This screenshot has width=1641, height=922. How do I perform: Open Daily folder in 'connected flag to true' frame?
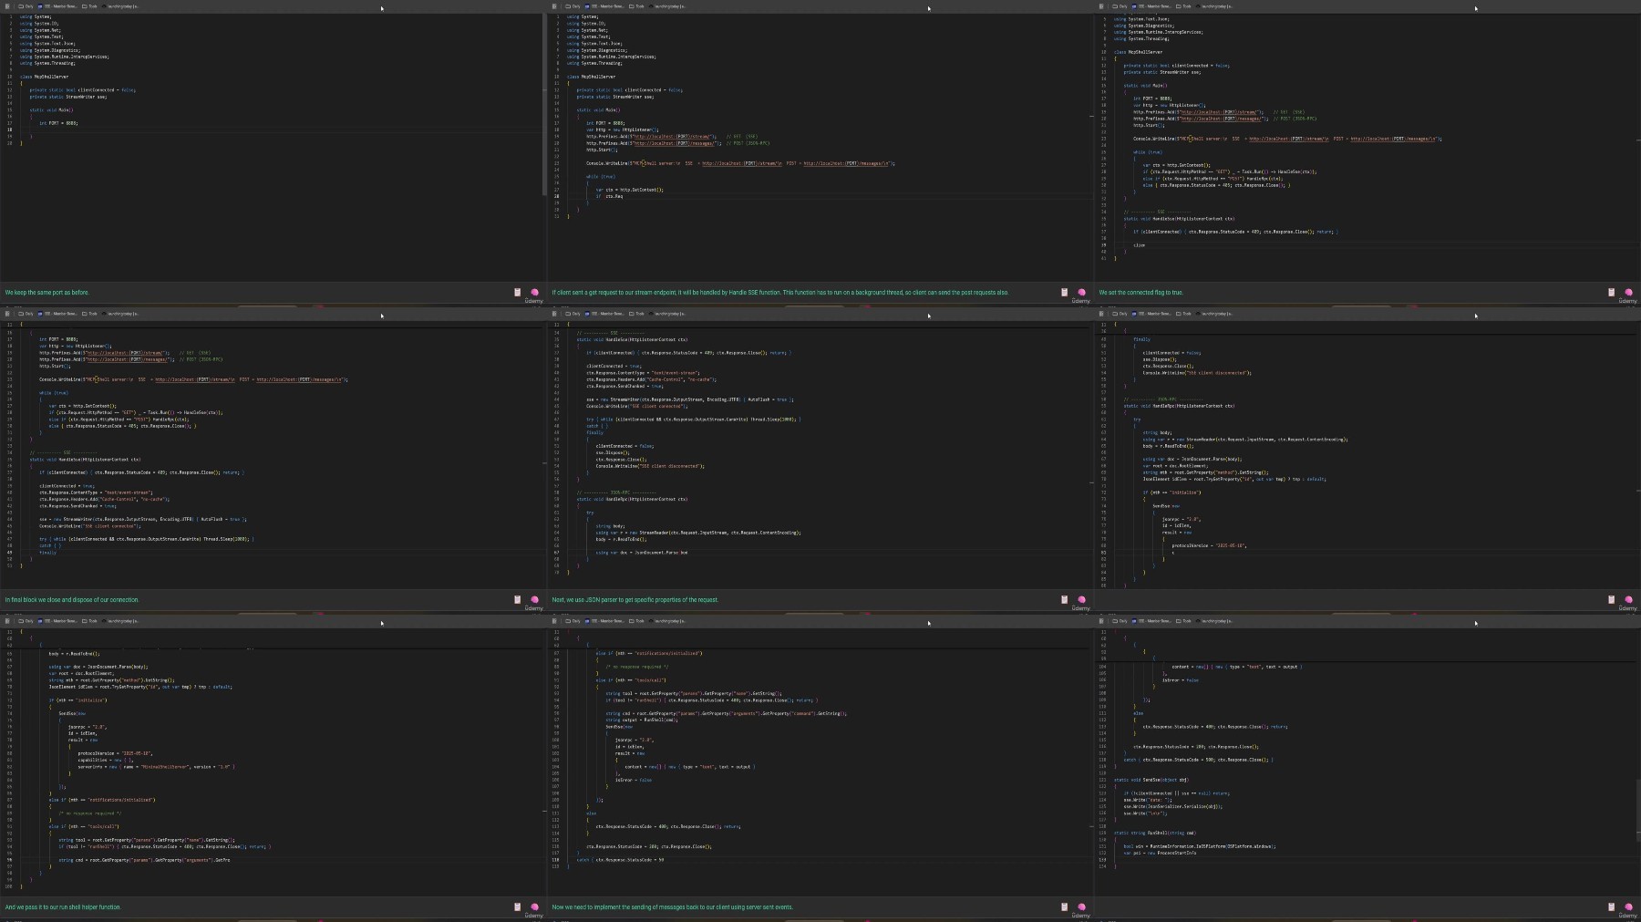coord(1120,6)
